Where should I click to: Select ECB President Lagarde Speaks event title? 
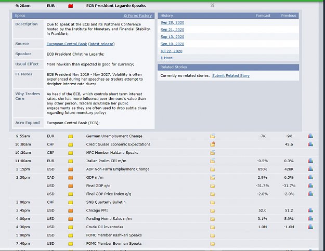tap(116, 6)
